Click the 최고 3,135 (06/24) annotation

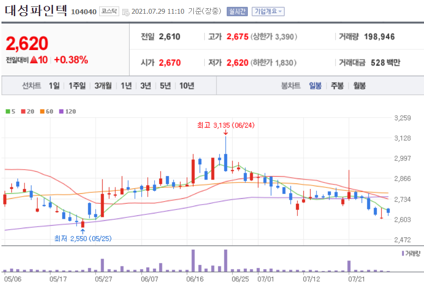[226, 125]
